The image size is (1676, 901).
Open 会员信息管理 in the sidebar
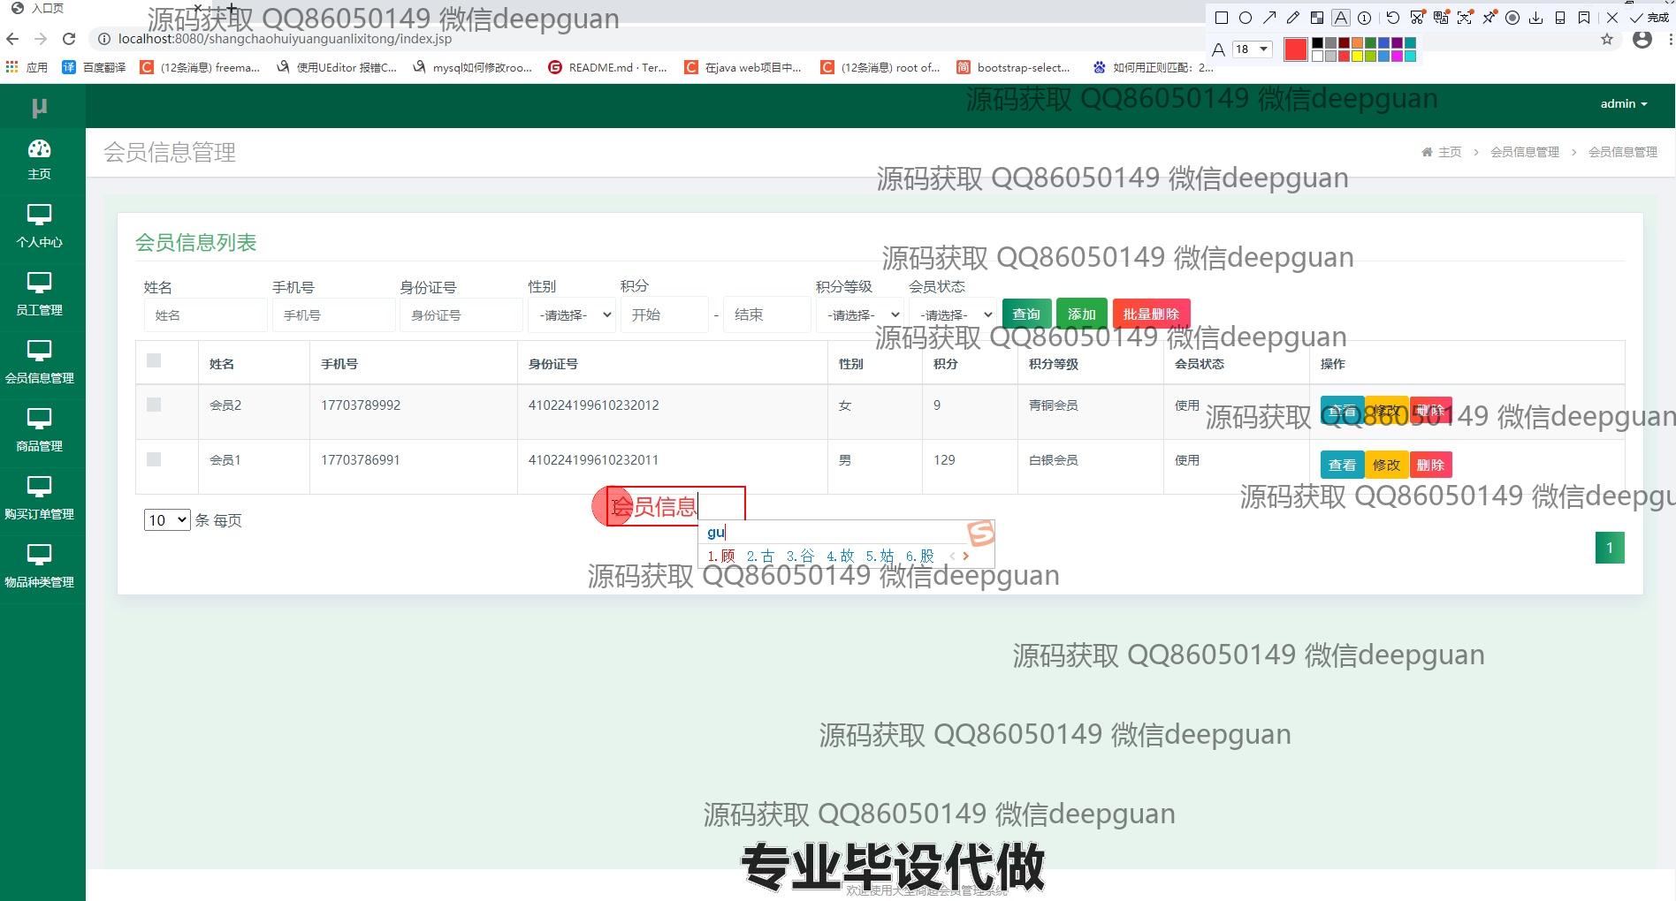pos(40,362)
